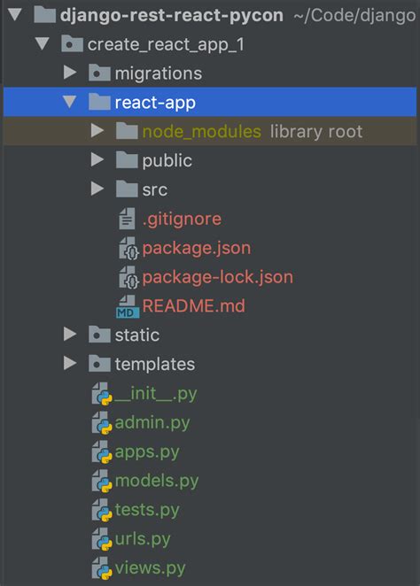This screenshot has width=420, height=586.
Task: Select the django-rest-react-pycon project name
Action: [x=172, y=16]
